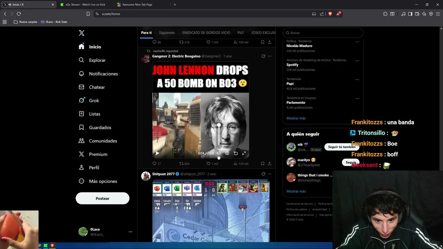Repost the Gangmer2 post with 820 reposts
This screenshot has width=443, height=249.
coord(184,164)
